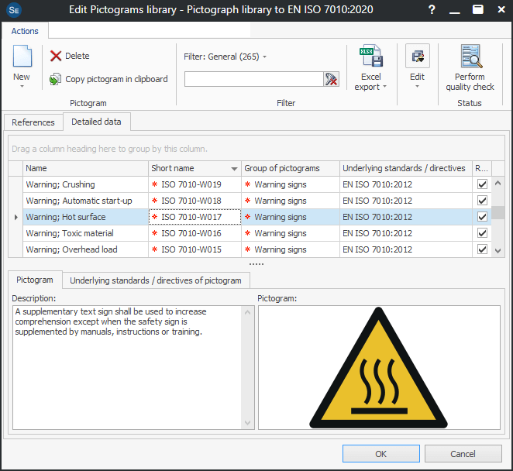Click the R... column header
This screenshot has width=513, height=471.
pos(482,168)
